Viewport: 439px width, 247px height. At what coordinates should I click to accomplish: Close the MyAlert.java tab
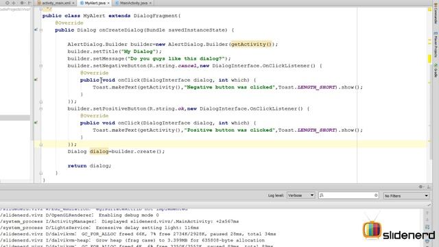point(108,3)
